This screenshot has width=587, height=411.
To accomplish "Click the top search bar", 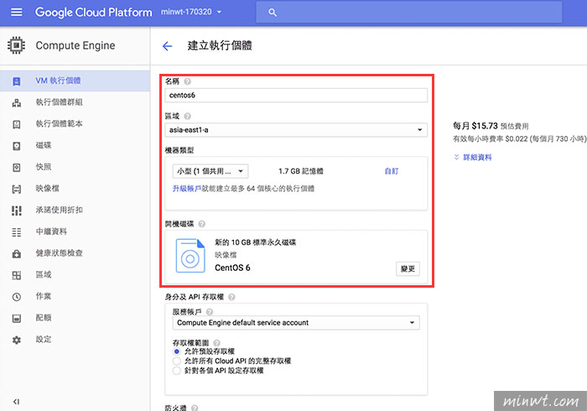I will pyautogui.click(x=409, y=13).
